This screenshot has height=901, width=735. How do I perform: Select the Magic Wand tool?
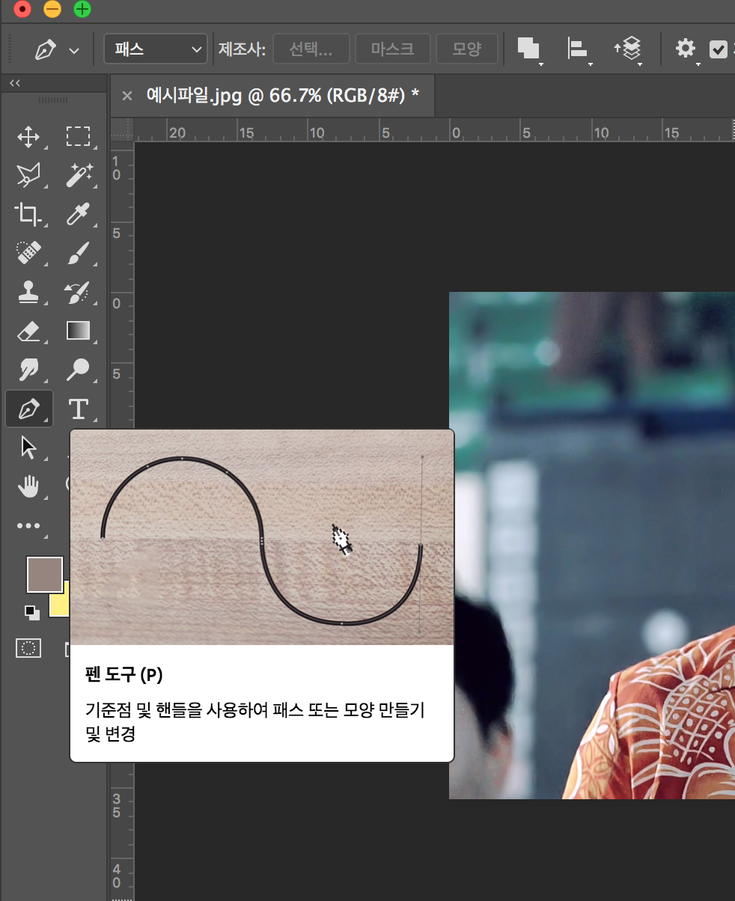pyautogui.click(x=78, y=176)
